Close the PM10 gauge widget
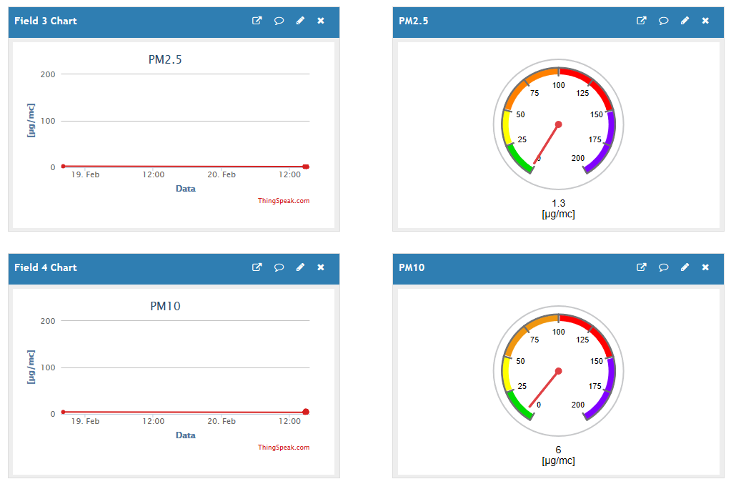Image resolution: width=731 pixels, height=484 pixels. point(705,267)
